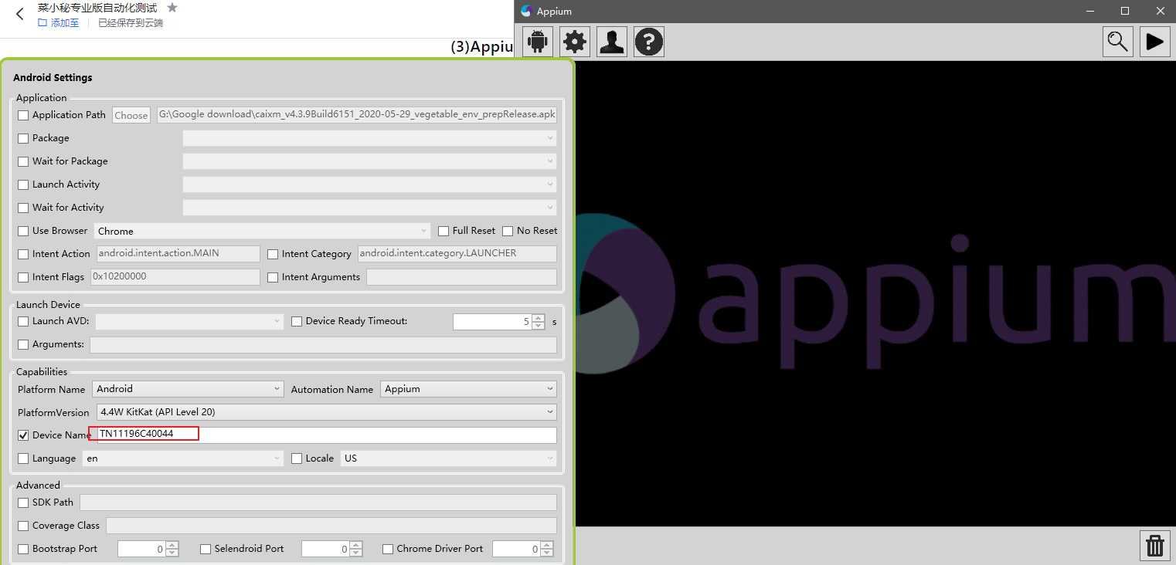The width and height of the screenshot is (1176, 565).
Task: Enable the No Reset checkbox
Action: pyautogui.click(x=508, y=231)
